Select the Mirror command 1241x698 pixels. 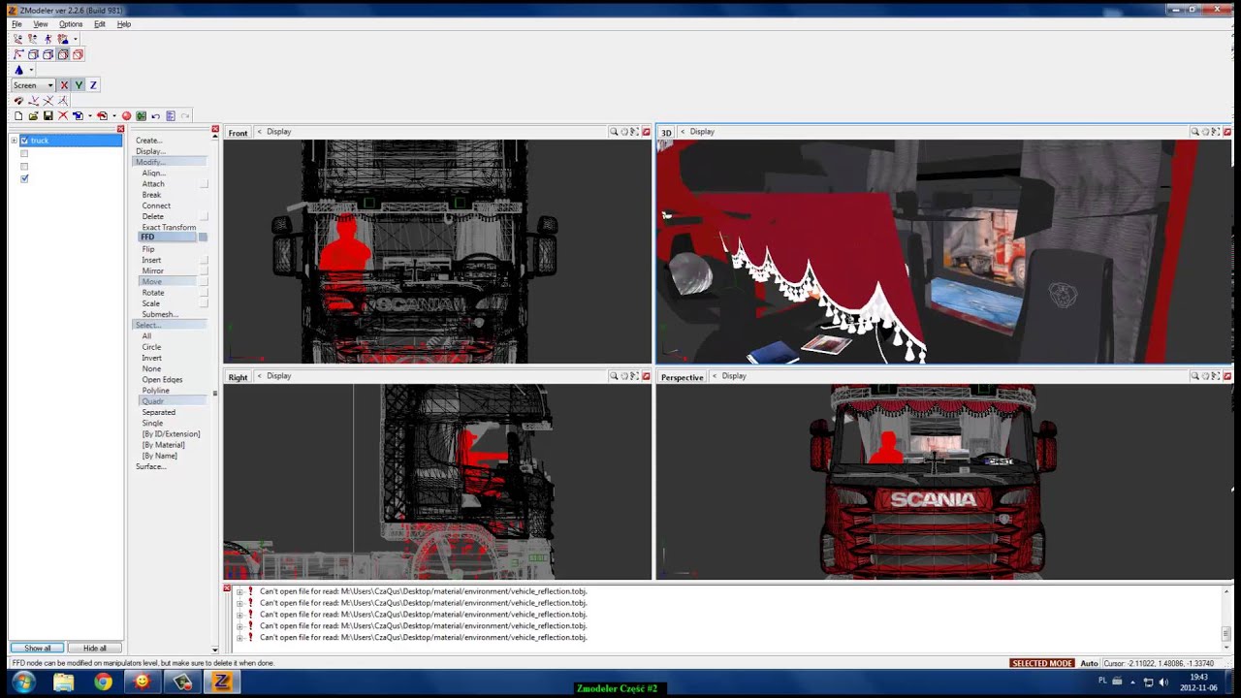point(153,270)
